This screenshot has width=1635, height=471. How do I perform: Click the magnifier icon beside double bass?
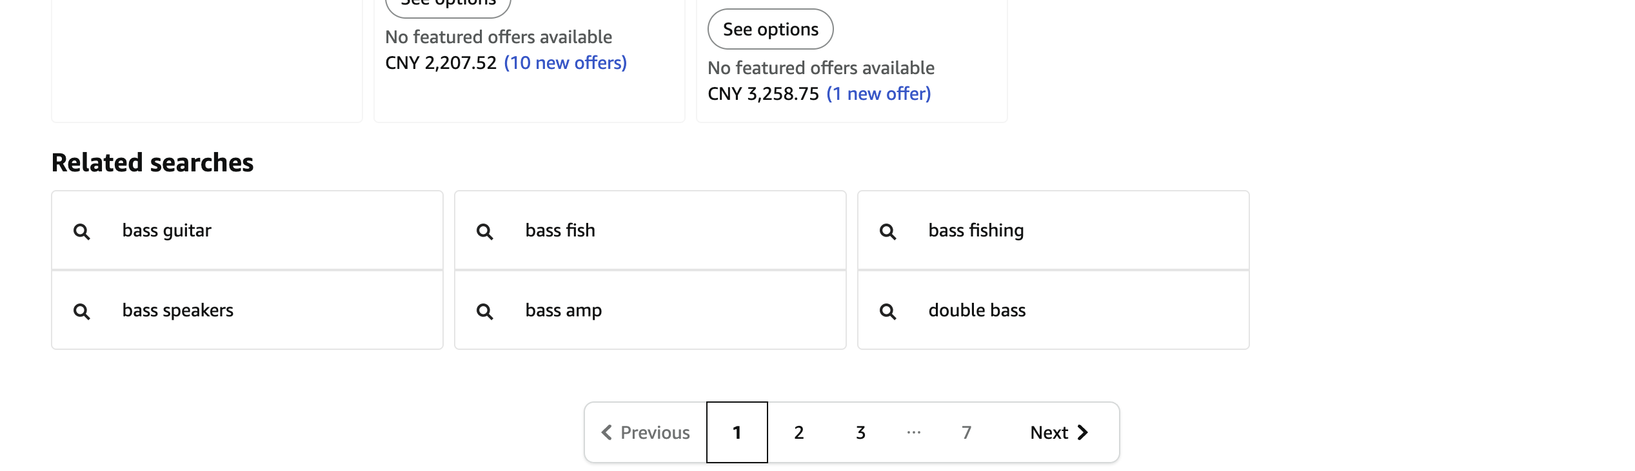point(889,311)
